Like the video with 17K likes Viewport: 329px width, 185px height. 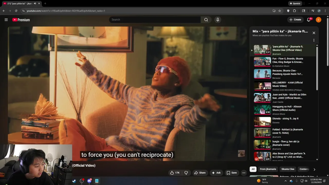[x=175, y=173]
